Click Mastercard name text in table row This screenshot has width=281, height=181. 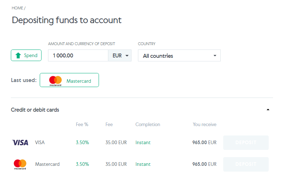(47, 164)
